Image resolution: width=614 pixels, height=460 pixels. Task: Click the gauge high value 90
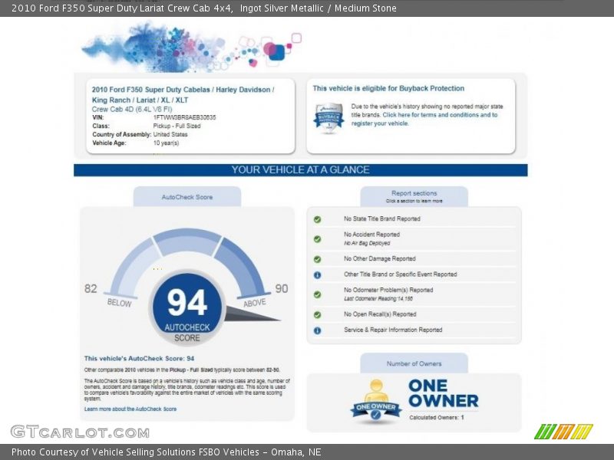tap(282, 289)
